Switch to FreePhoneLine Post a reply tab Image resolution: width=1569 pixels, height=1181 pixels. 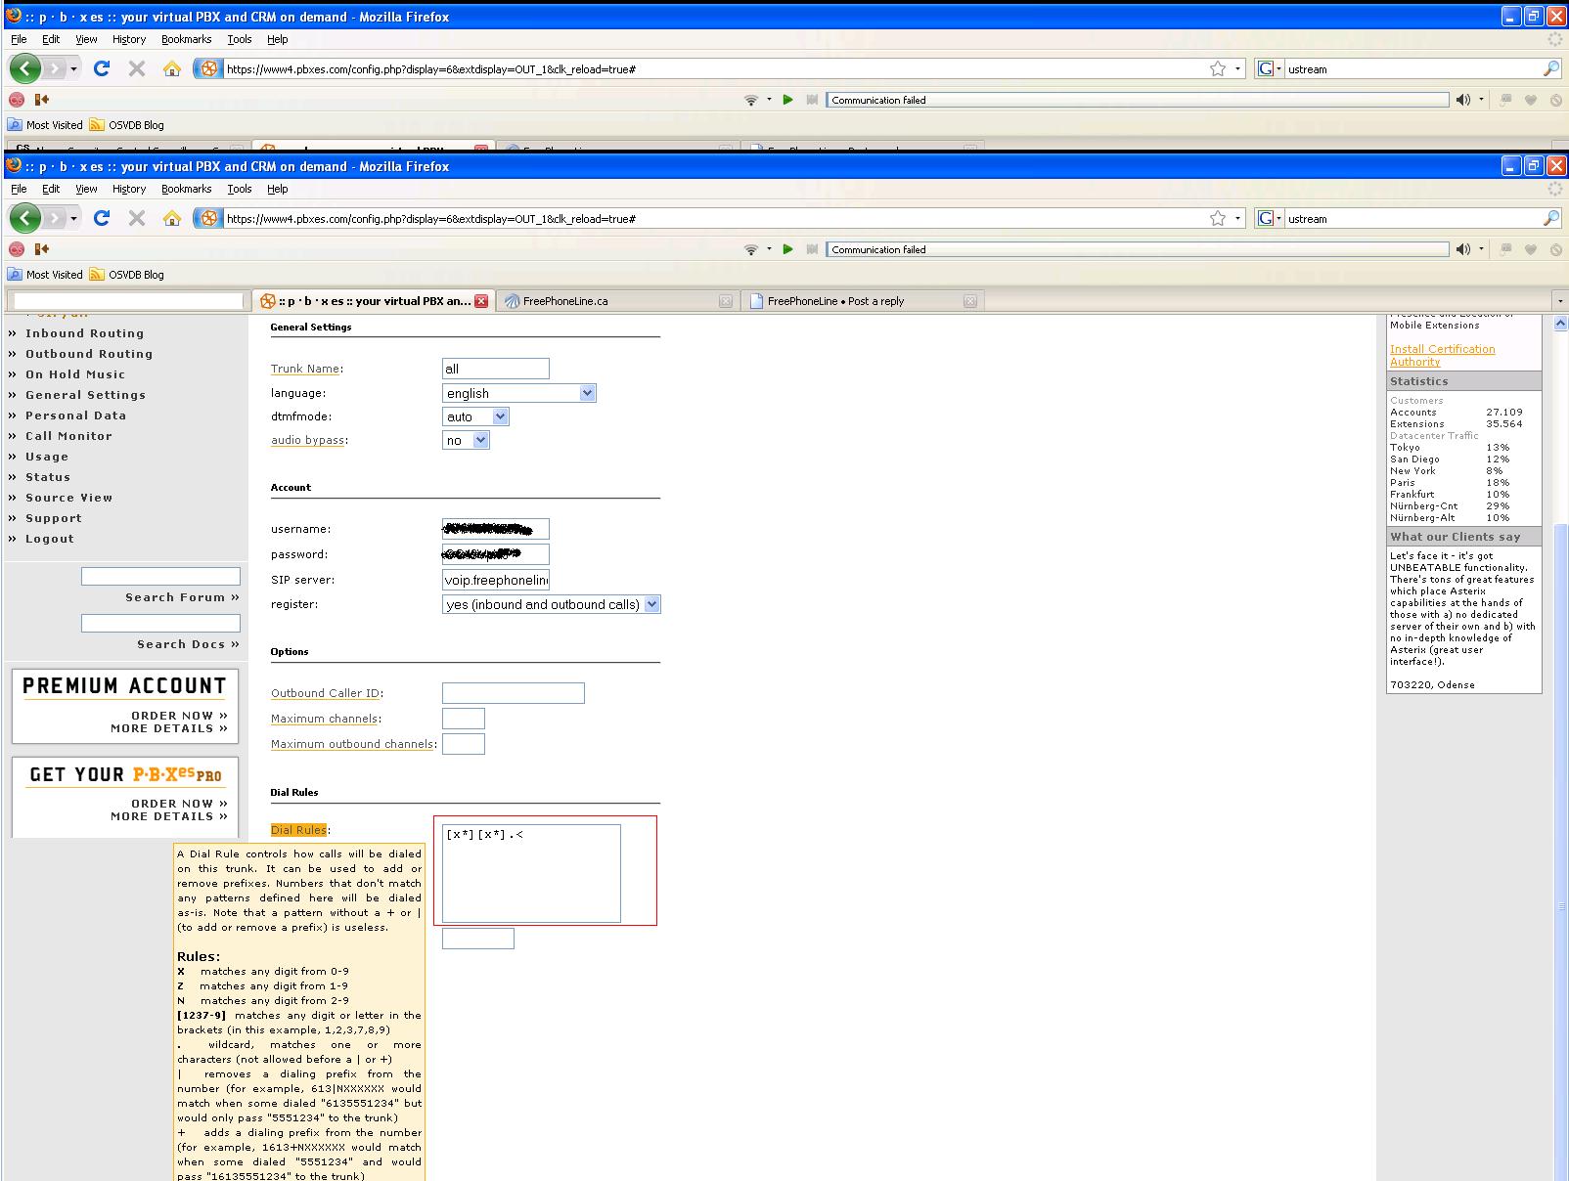click(x=861, y=301)
